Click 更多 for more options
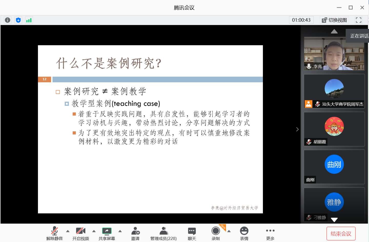Image resolution: width=369 pixels, height=242 pixels. click(270, 233)
